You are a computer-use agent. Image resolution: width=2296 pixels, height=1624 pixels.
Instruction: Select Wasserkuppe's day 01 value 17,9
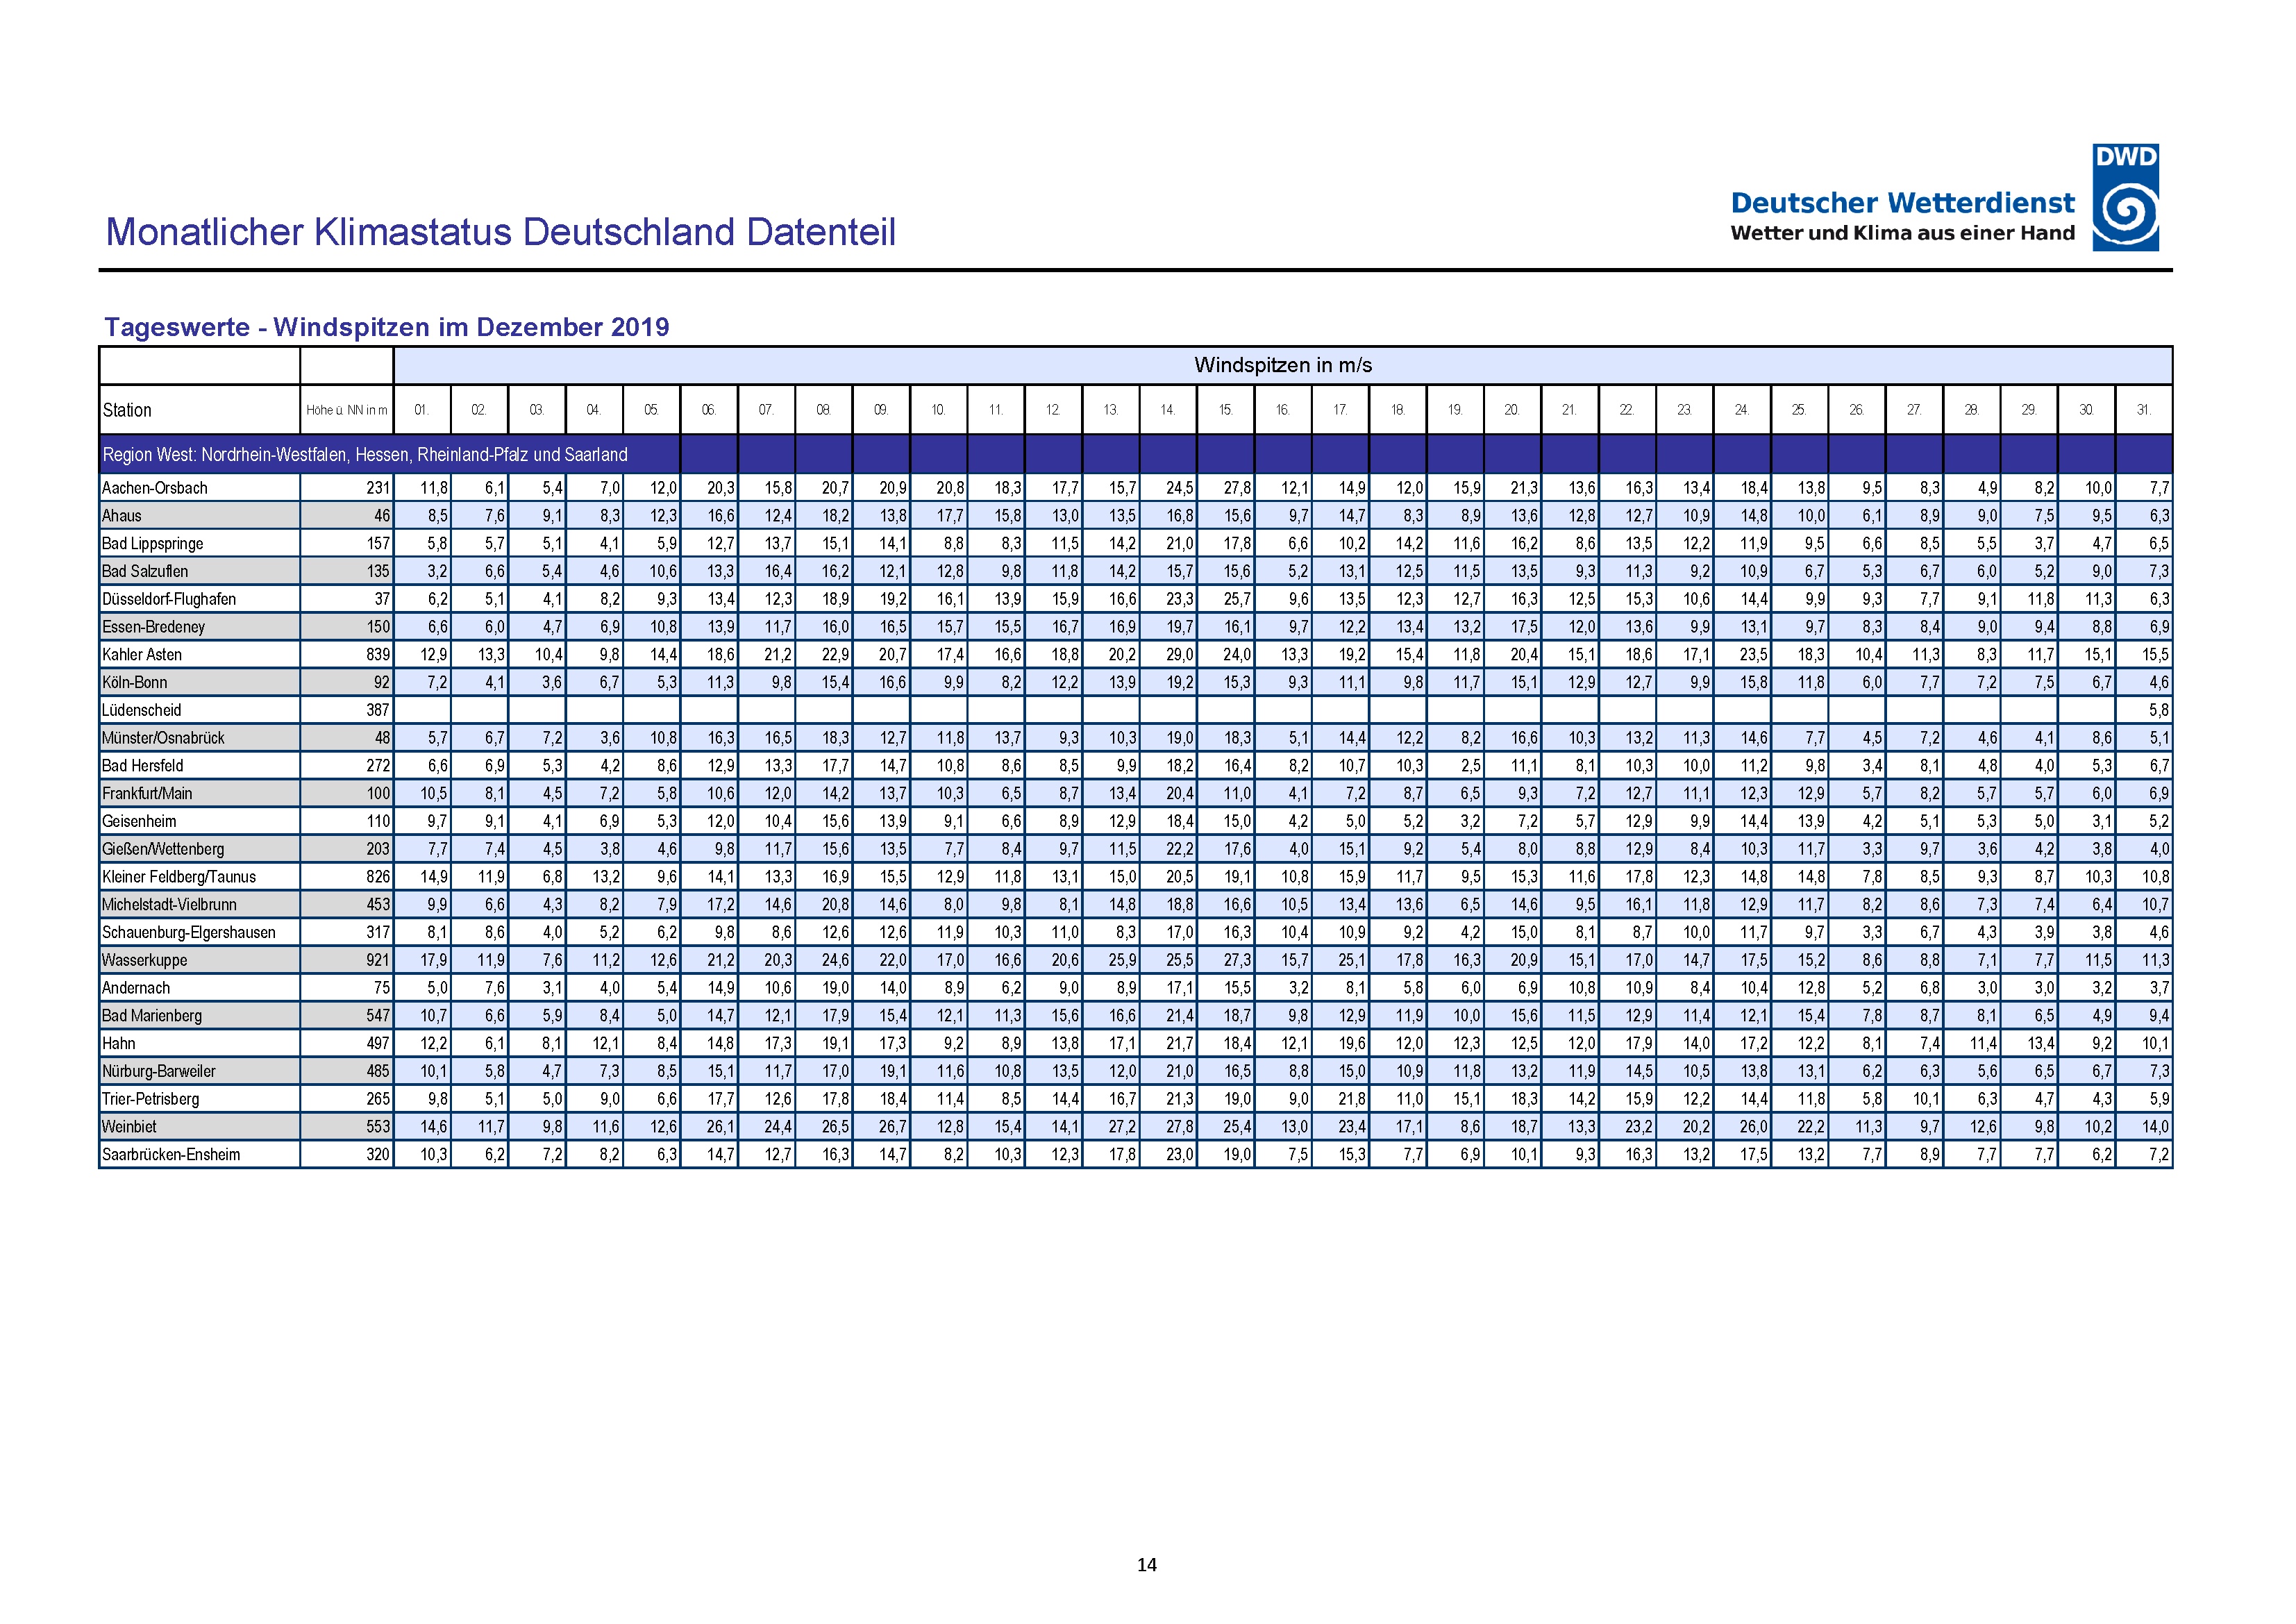pos(433,960)
